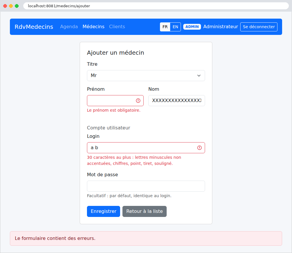Click the 'Titre' field label
This screenshot has height=253, width=292.
click(92, 64)
